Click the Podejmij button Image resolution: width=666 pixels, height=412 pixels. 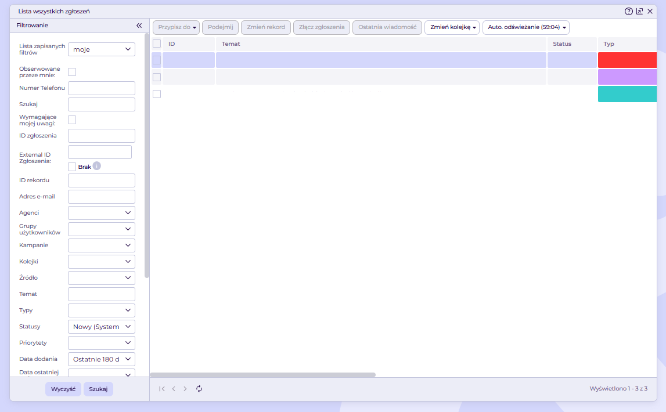[221, 27]
